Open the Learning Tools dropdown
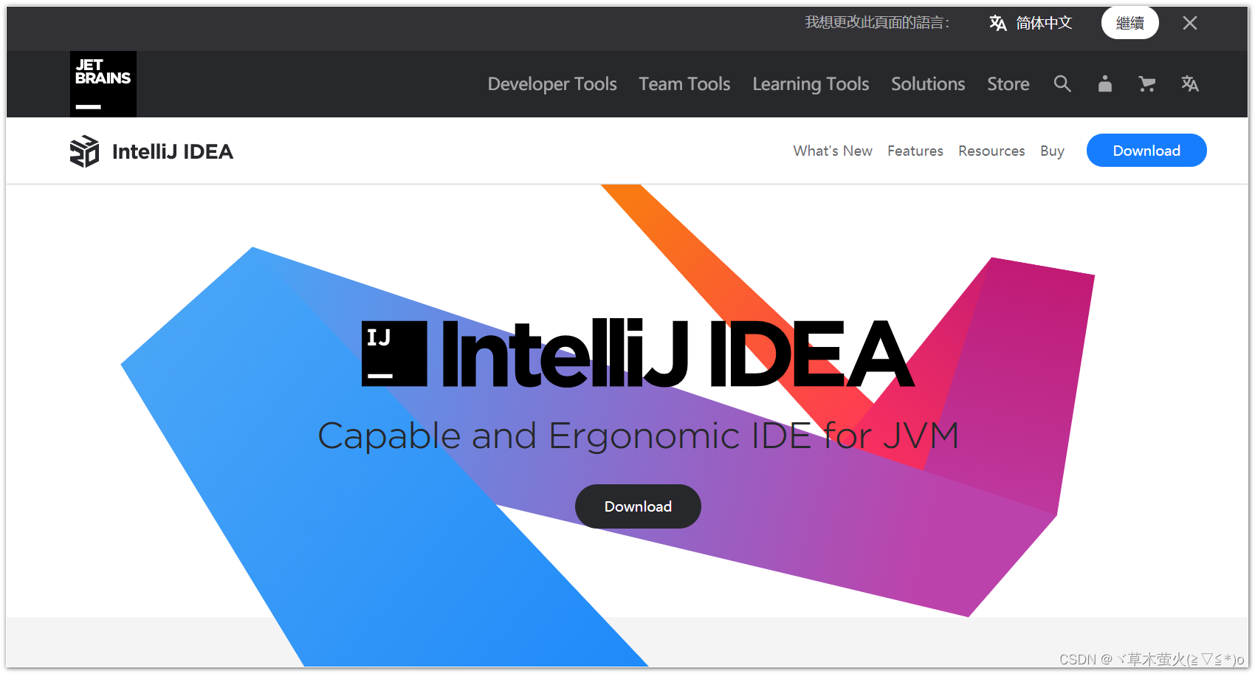The image size is (1255, 674). [x=810, y=83]
